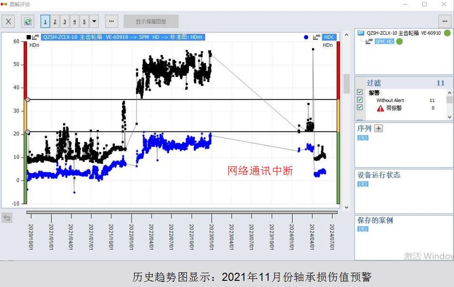Viewport: 454px width, 287px height.
Task: Select the SPM HD tree node
Action: click(x=384, y=42)
